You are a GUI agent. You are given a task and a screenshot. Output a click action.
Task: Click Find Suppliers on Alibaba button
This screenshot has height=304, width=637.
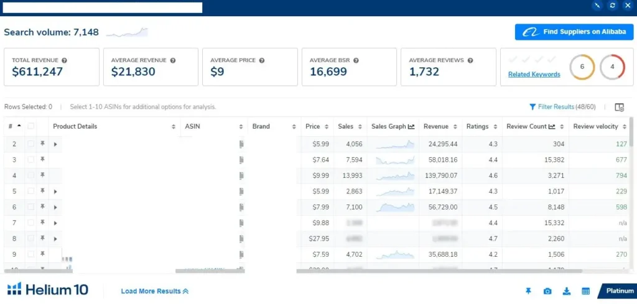(x=574, y=32)
